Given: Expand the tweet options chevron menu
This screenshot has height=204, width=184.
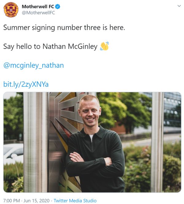Looking at the screenshot, I should point(179,6).
